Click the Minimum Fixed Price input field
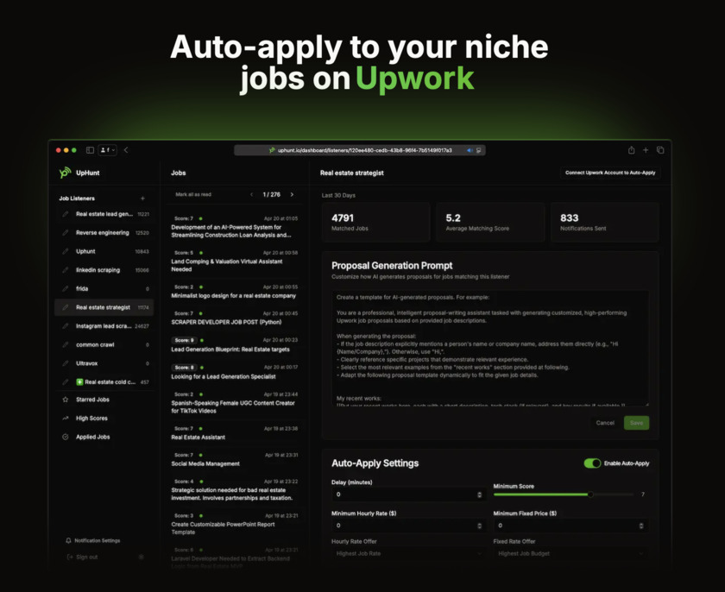Screen dimensions: 725x592 571,526
